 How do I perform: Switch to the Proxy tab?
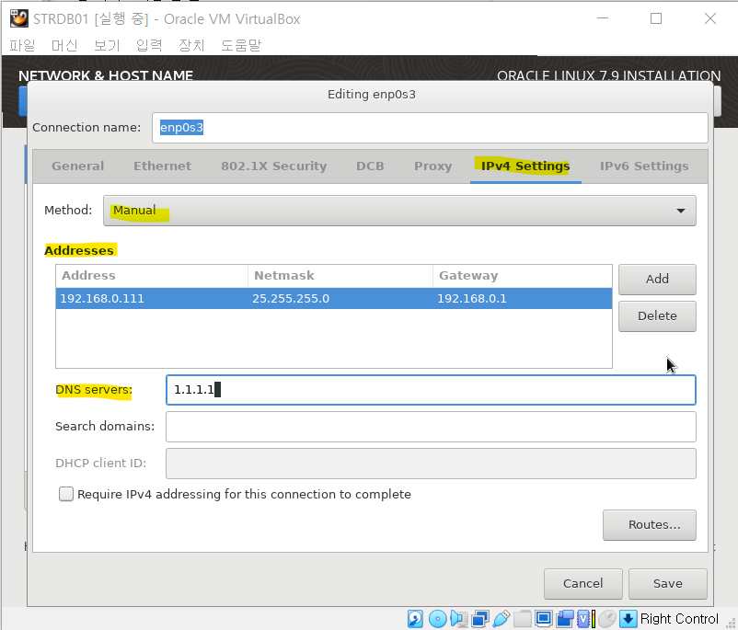tap(433, 166)
